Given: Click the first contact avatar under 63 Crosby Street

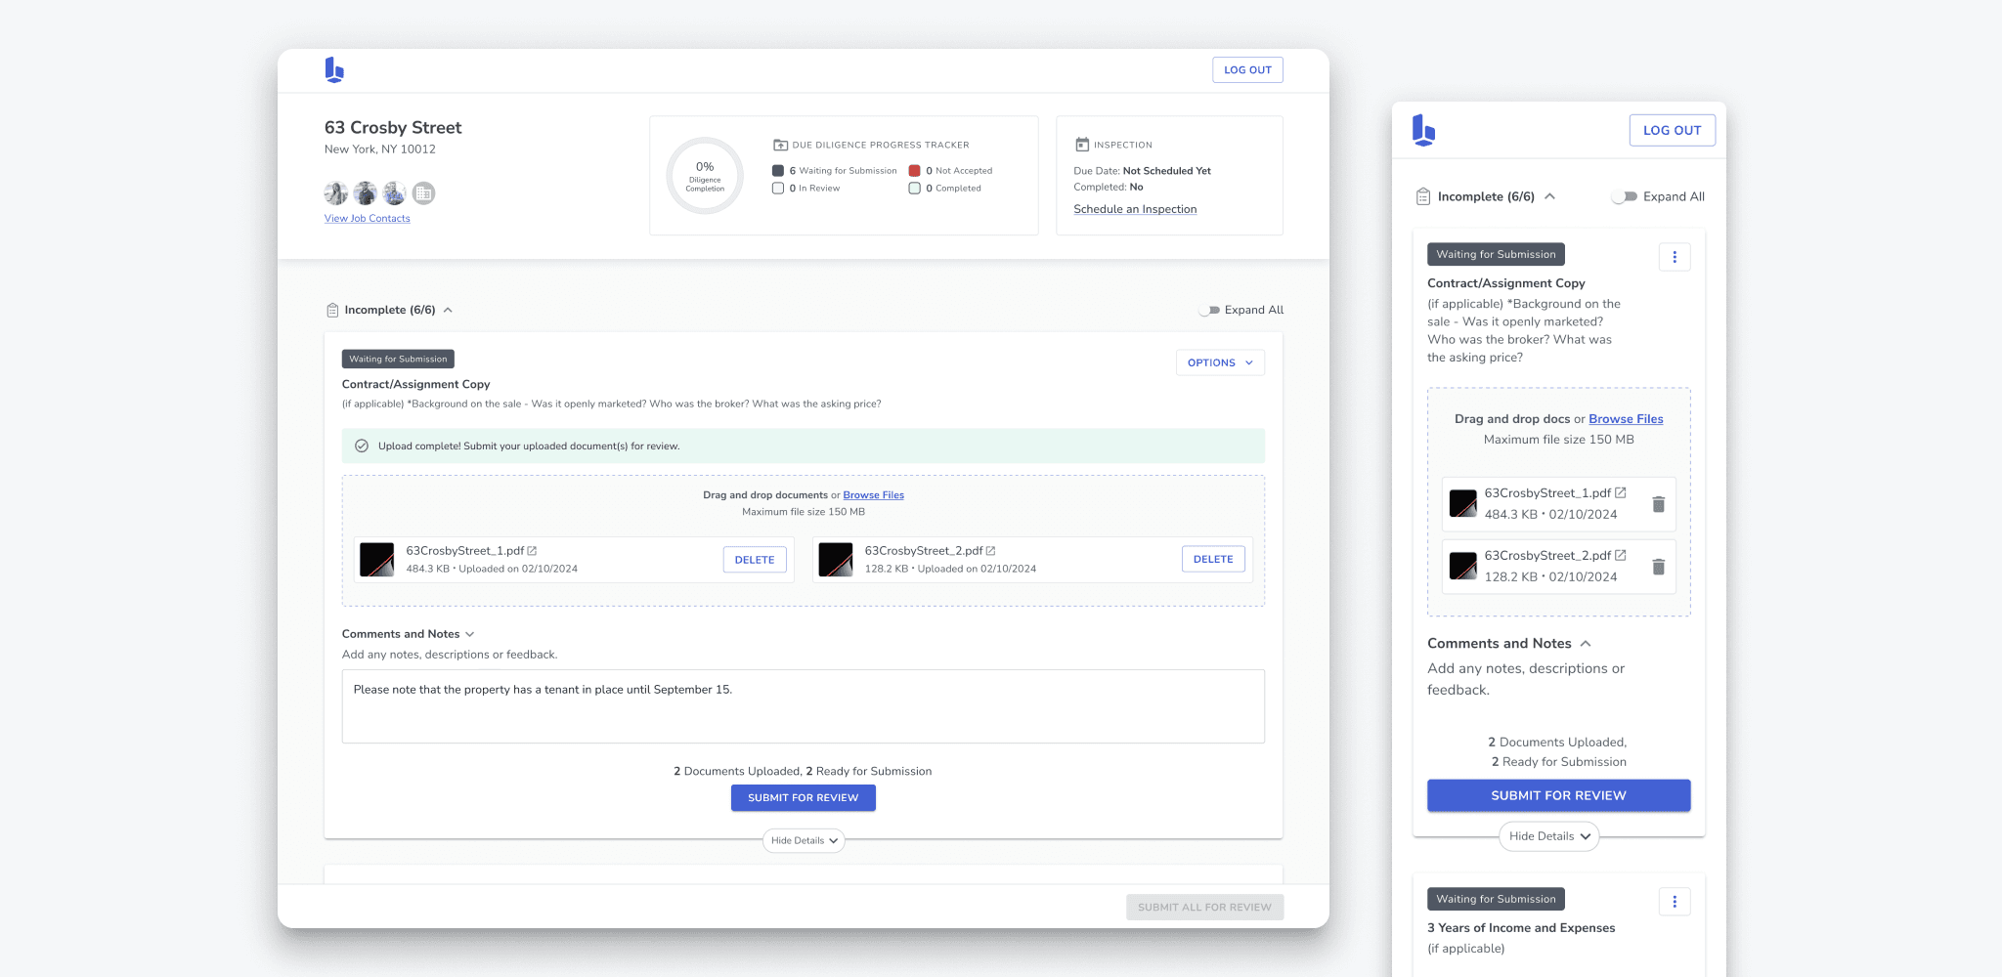Looking at the screenshot, I should [x=335, y=193].
